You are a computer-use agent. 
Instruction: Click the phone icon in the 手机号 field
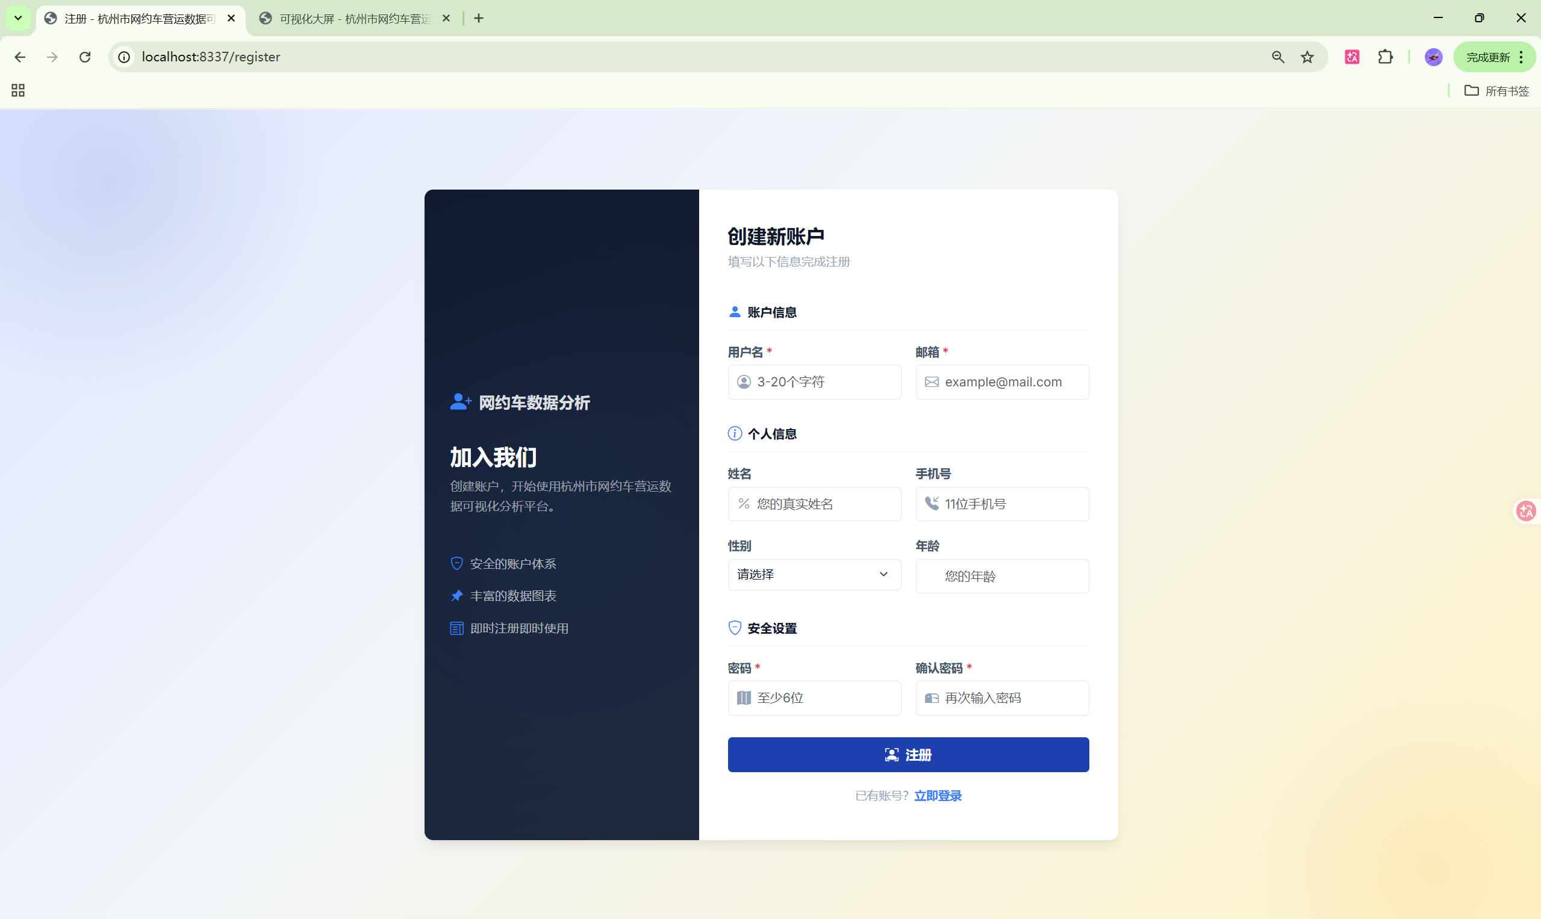[933, 504]
